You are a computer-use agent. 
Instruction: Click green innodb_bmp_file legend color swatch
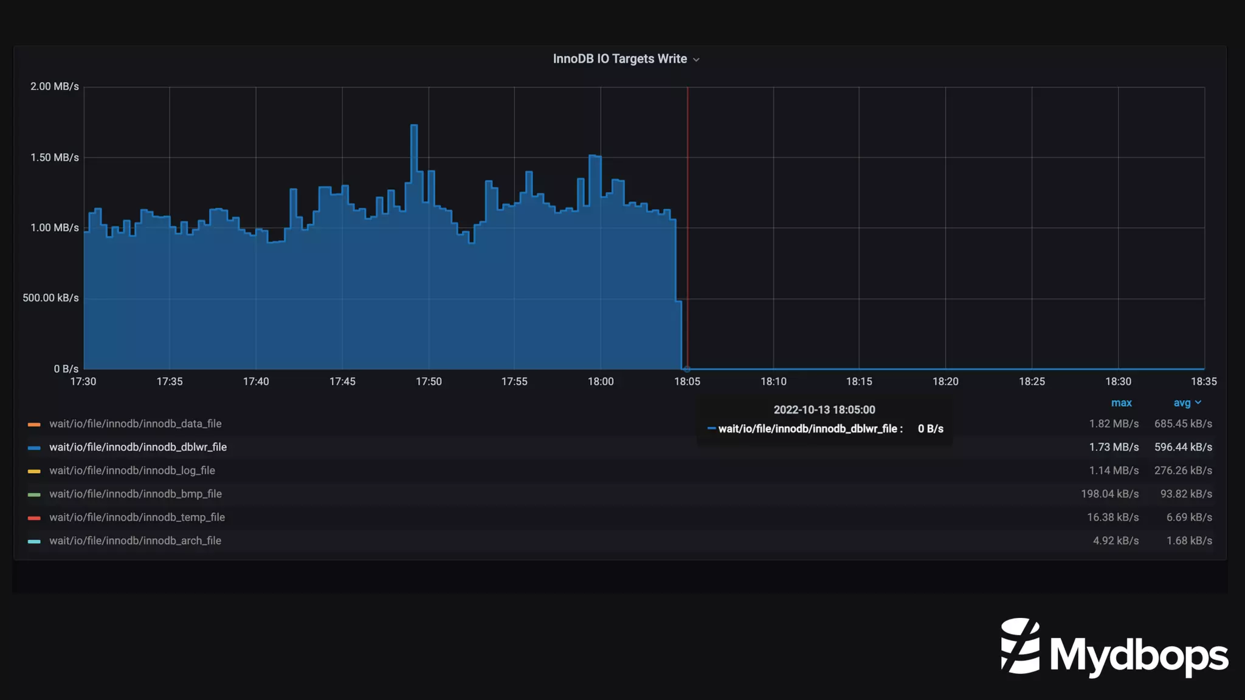(x=34, y=494)
